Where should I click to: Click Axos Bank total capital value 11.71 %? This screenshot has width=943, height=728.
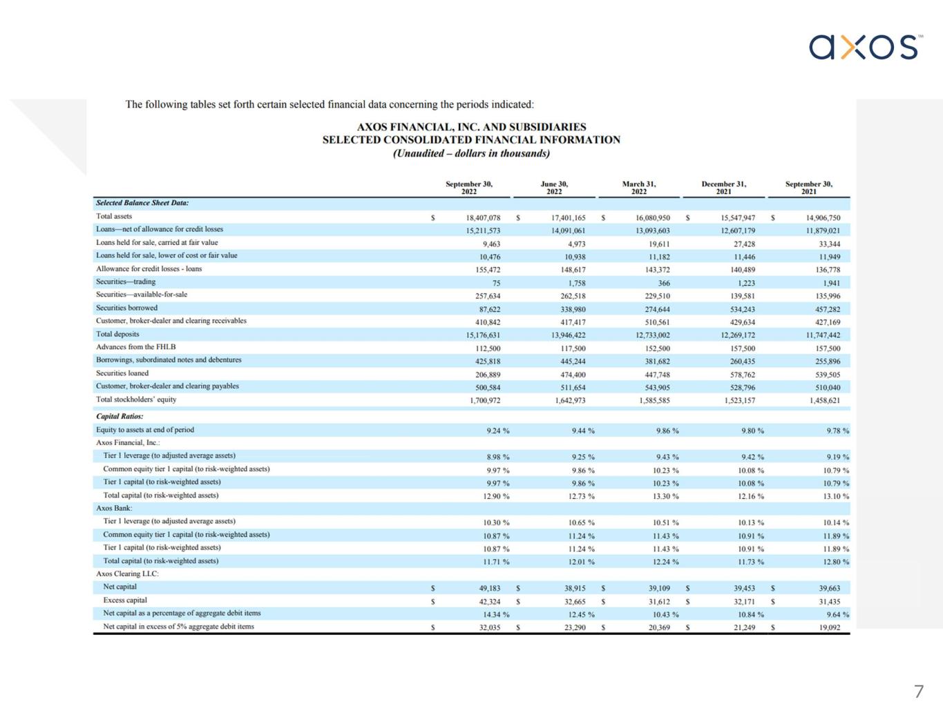coord(496,562)
